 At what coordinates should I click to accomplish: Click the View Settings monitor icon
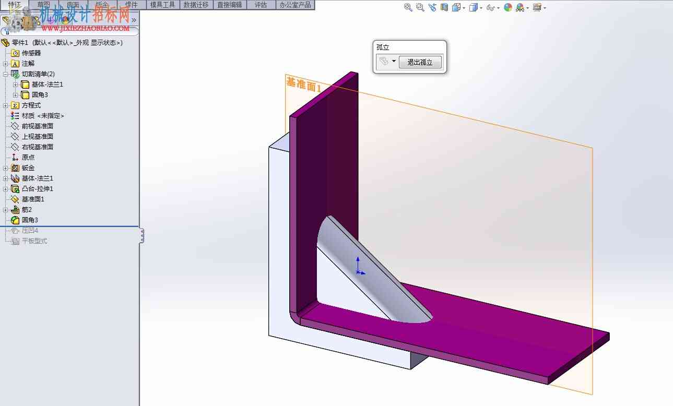(x=537, y=7)
